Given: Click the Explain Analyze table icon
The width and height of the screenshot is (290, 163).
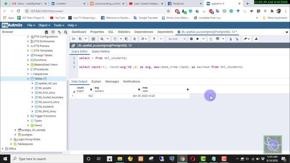Looking at the screenshot, I should point(217,39).
